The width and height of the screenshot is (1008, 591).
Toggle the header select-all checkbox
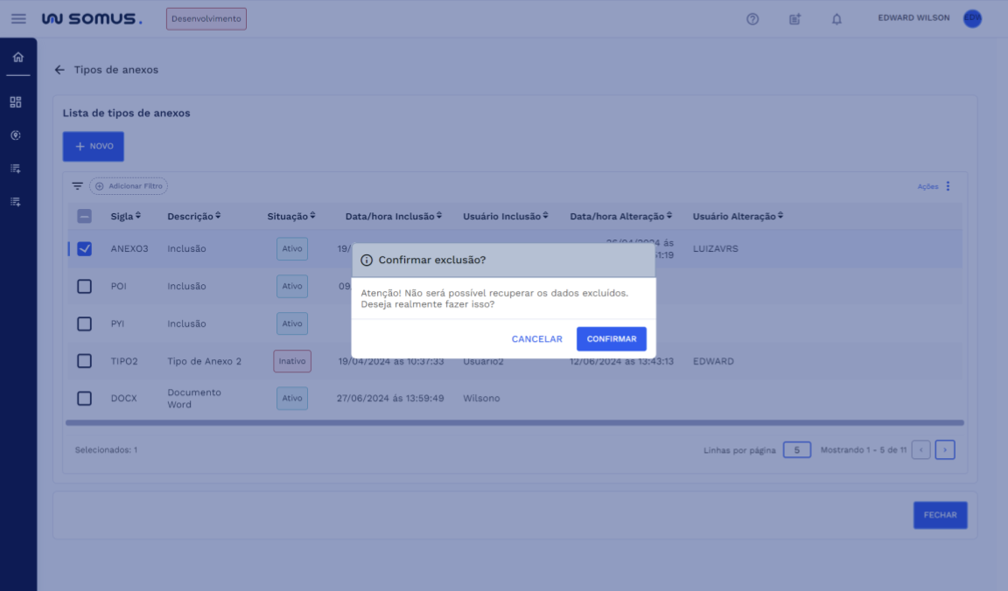click(85, 217)
